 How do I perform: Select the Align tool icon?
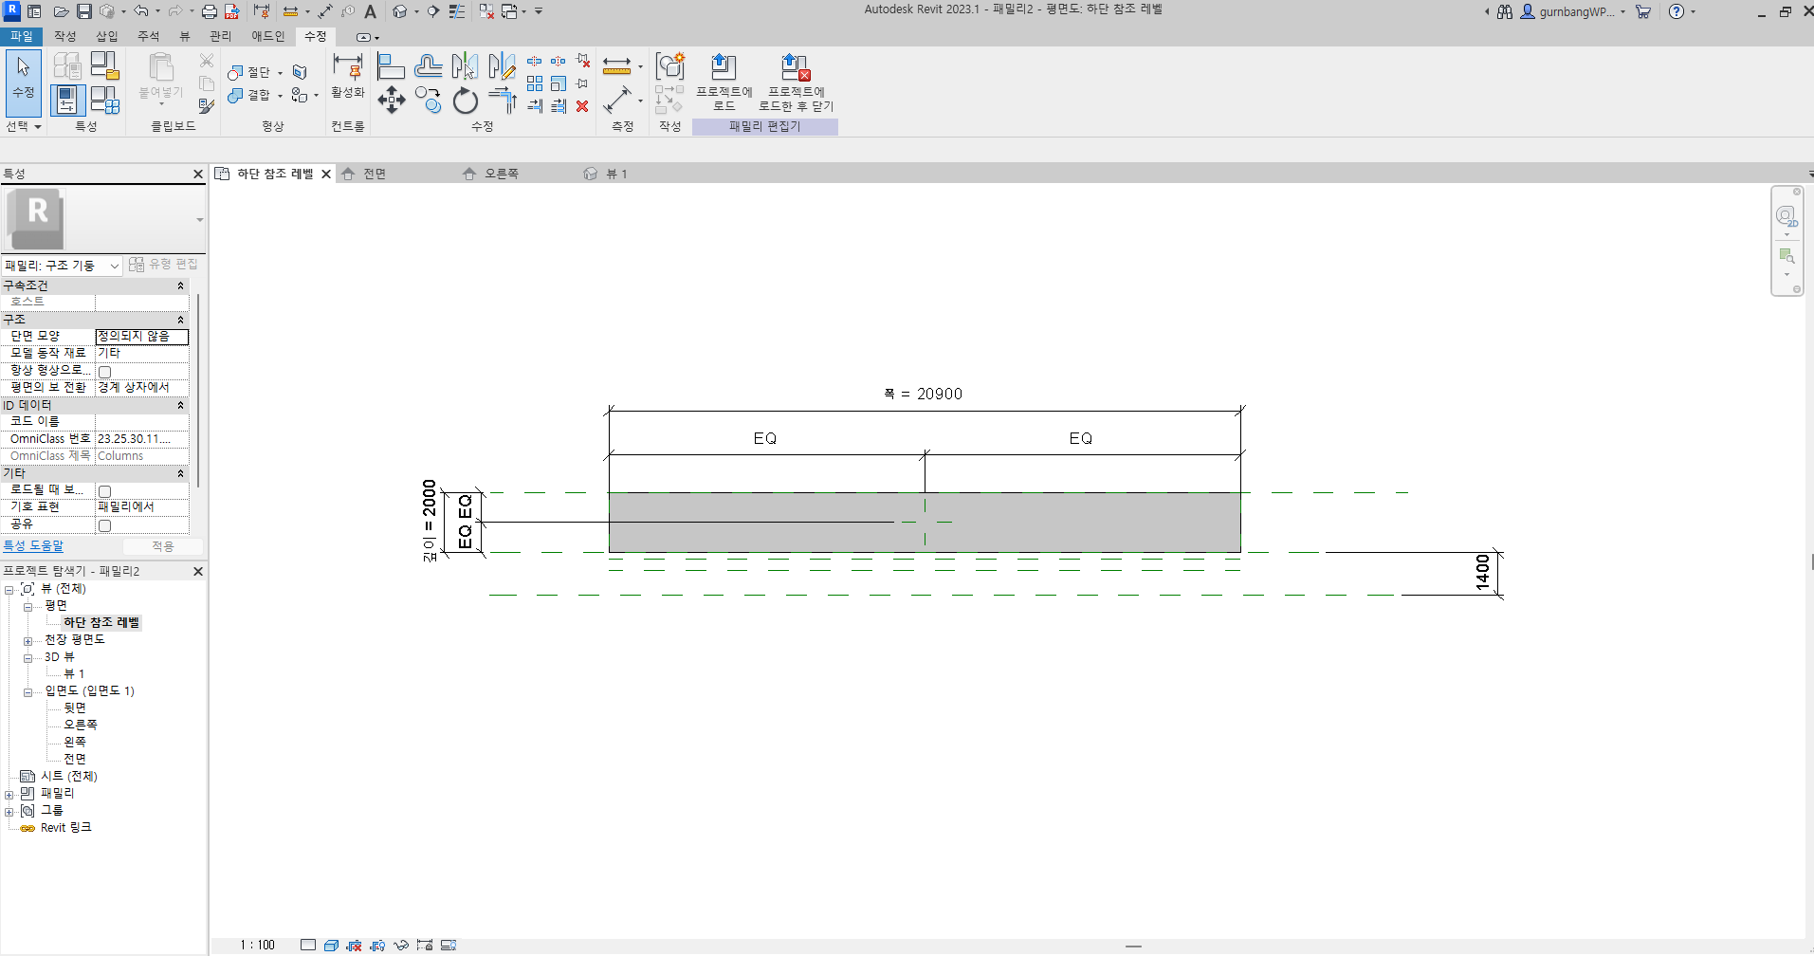pyautogui.click(x=391, y=66)
